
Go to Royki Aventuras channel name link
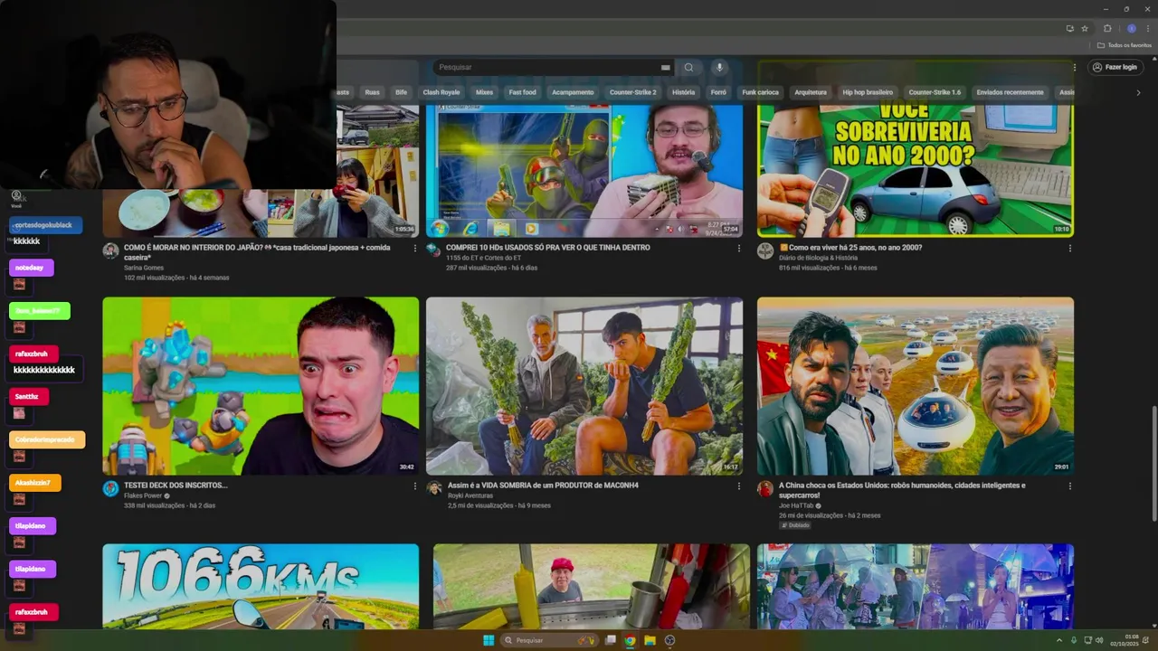[470, 495]
